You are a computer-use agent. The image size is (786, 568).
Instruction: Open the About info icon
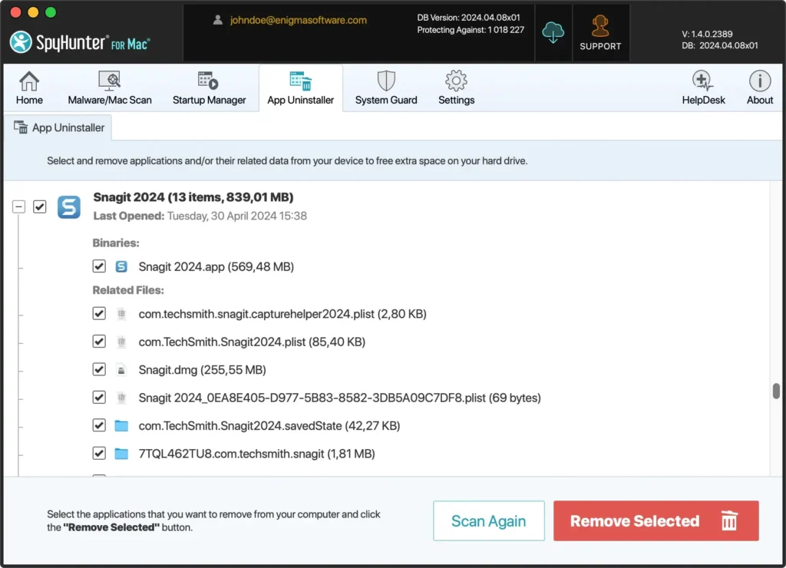pyautogui.click(x=759, y=81)
